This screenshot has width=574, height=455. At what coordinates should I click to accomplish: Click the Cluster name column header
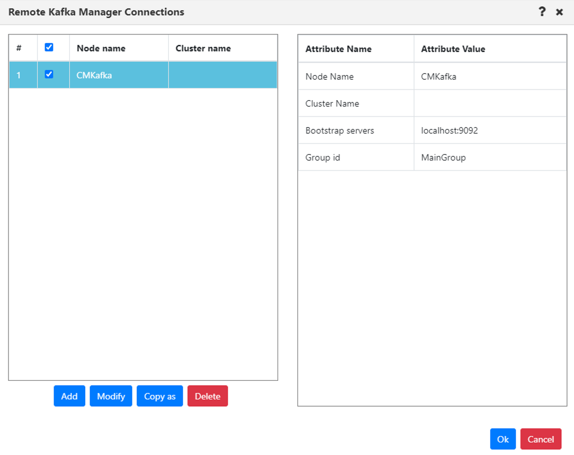(x=203, y=48)
